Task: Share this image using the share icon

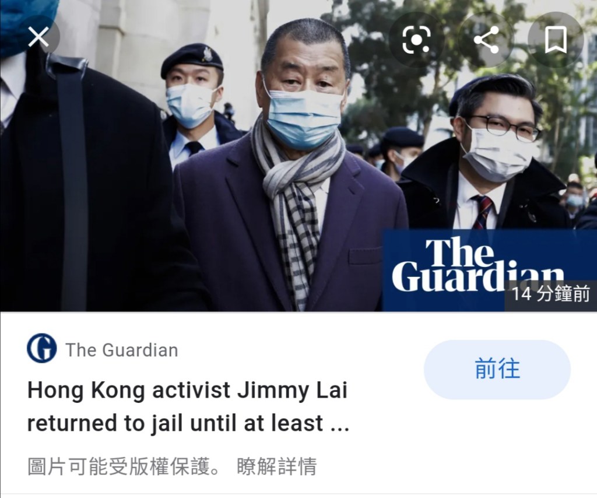Action: pos(486,39)
